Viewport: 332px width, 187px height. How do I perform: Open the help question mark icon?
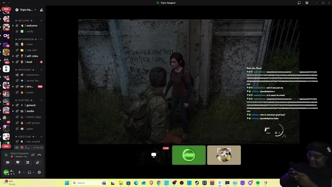pos(307,3)
